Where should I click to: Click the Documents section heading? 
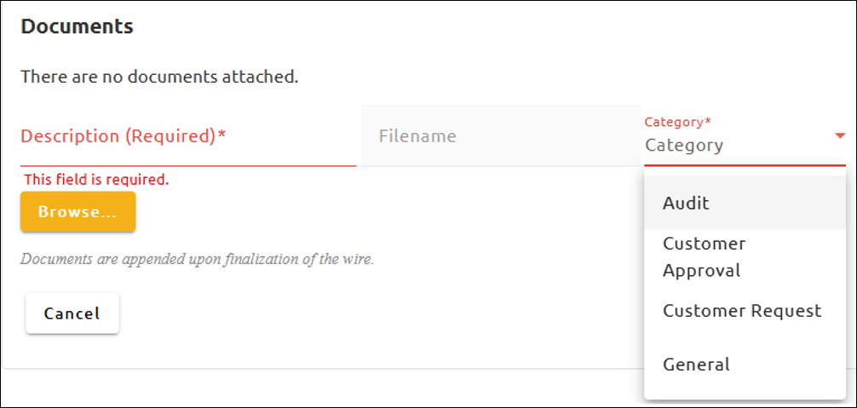[x=77, y=26]
